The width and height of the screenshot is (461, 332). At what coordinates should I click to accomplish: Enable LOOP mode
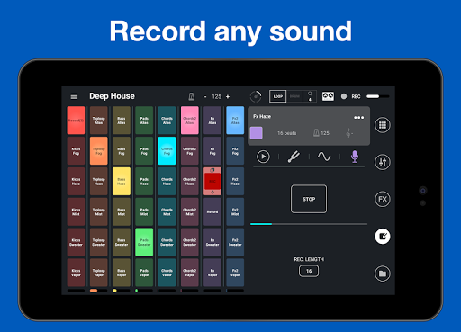pyautogui.click(x=277, y=96)
